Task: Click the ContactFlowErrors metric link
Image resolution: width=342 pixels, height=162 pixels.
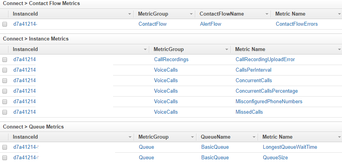Action: (x=297, y=24)
